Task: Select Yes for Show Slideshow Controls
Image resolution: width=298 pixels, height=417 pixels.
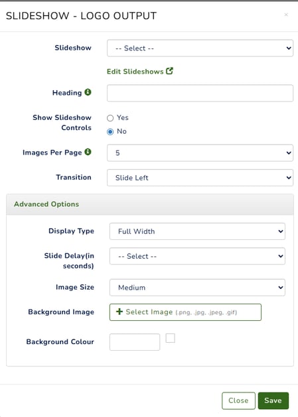Action: (x=110, y=118)
